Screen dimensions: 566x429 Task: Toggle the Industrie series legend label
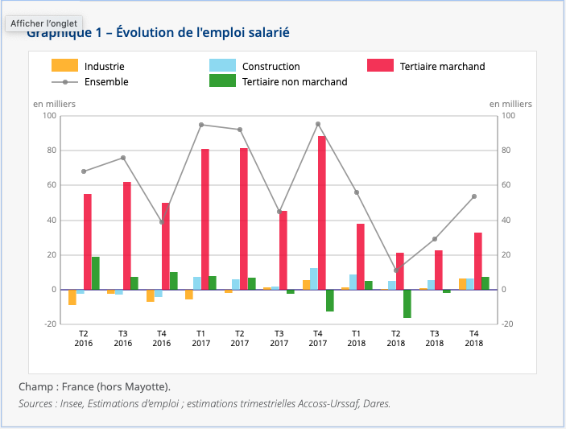105,66
